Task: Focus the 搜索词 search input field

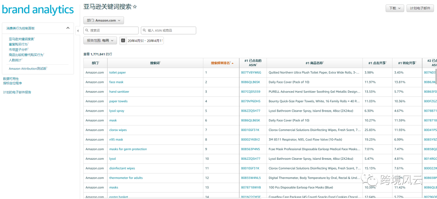Action: [x=111, y=30]
